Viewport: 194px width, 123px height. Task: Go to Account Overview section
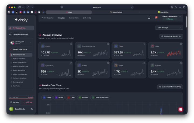click(x=21, y=55)
